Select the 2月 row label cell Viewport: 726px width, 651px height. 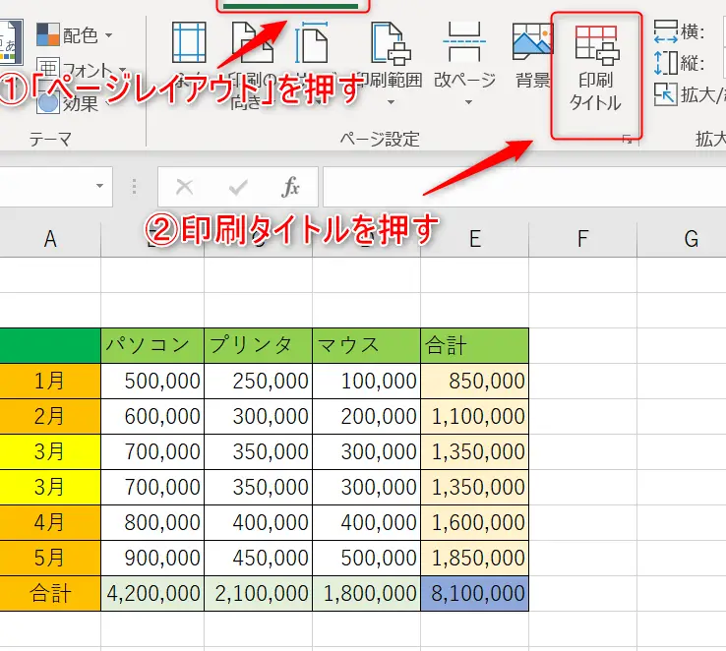coord(50,416)
